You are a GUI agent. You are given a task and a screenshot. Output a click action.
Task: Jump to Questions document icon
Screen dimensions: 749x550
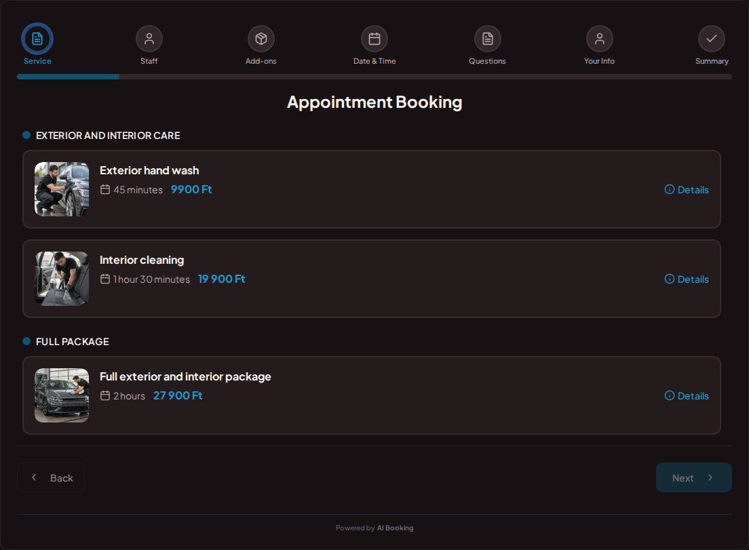[x=487, y=39]
